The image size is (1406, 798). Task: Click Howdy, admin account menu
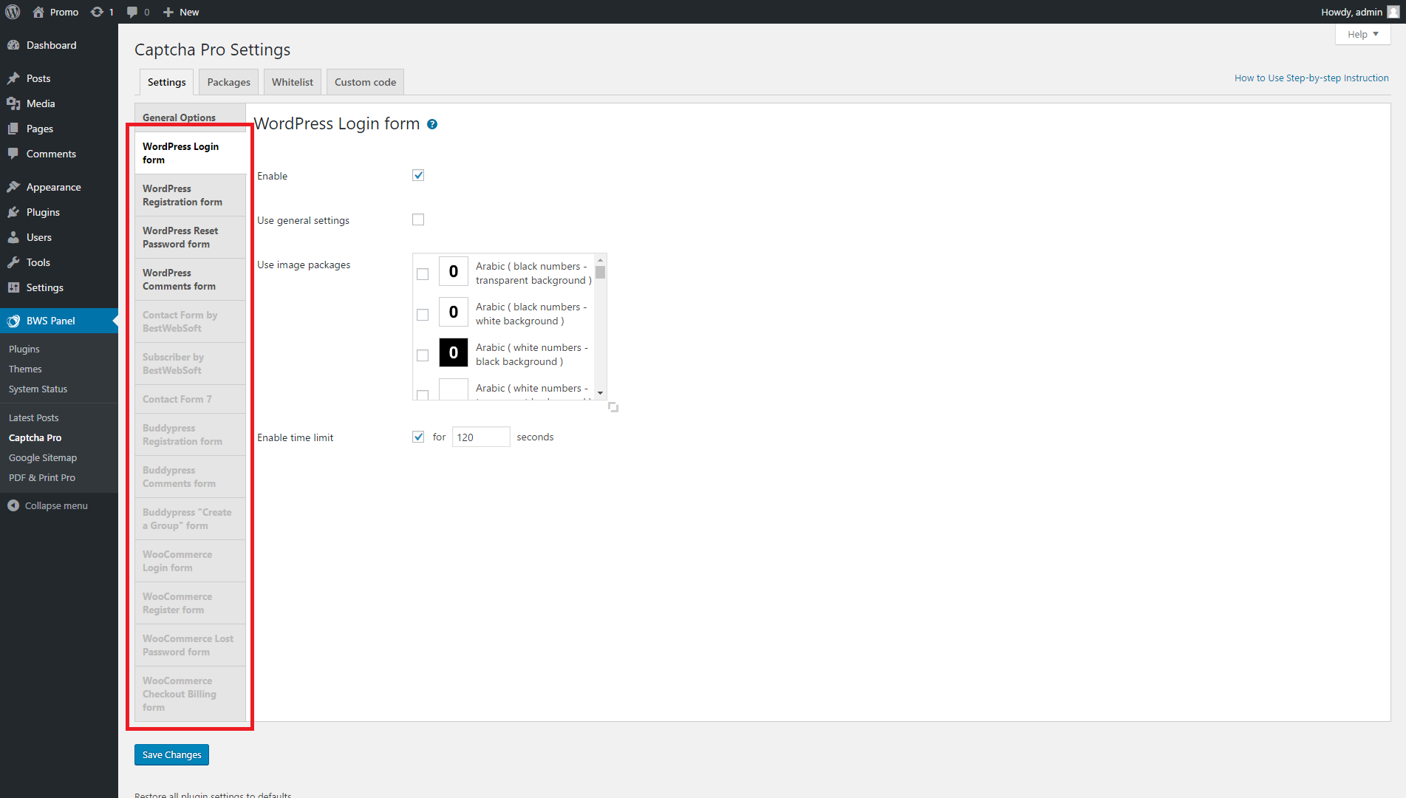pyautogui.click(x=1359, y=12)
